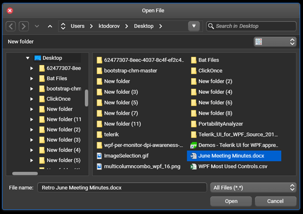Select the ImageSelection.gif file icon
The image size is (303, 214).
click(99, 156)
